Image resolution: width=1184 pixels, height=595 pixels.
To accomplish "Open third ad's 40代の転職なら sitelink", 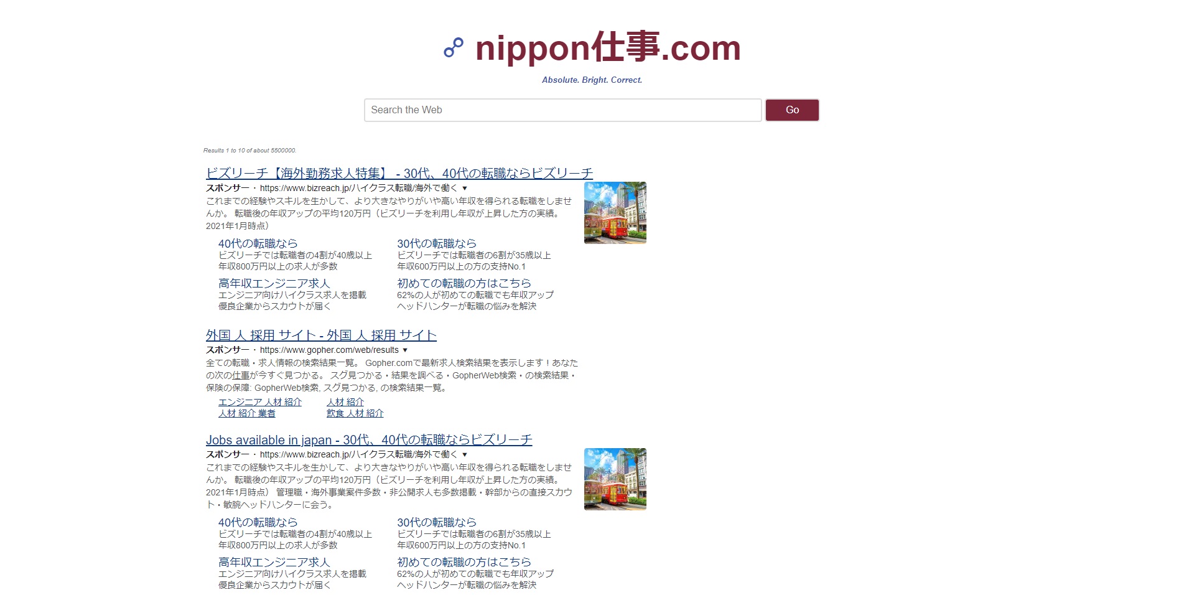I will (x=258, y=522).
